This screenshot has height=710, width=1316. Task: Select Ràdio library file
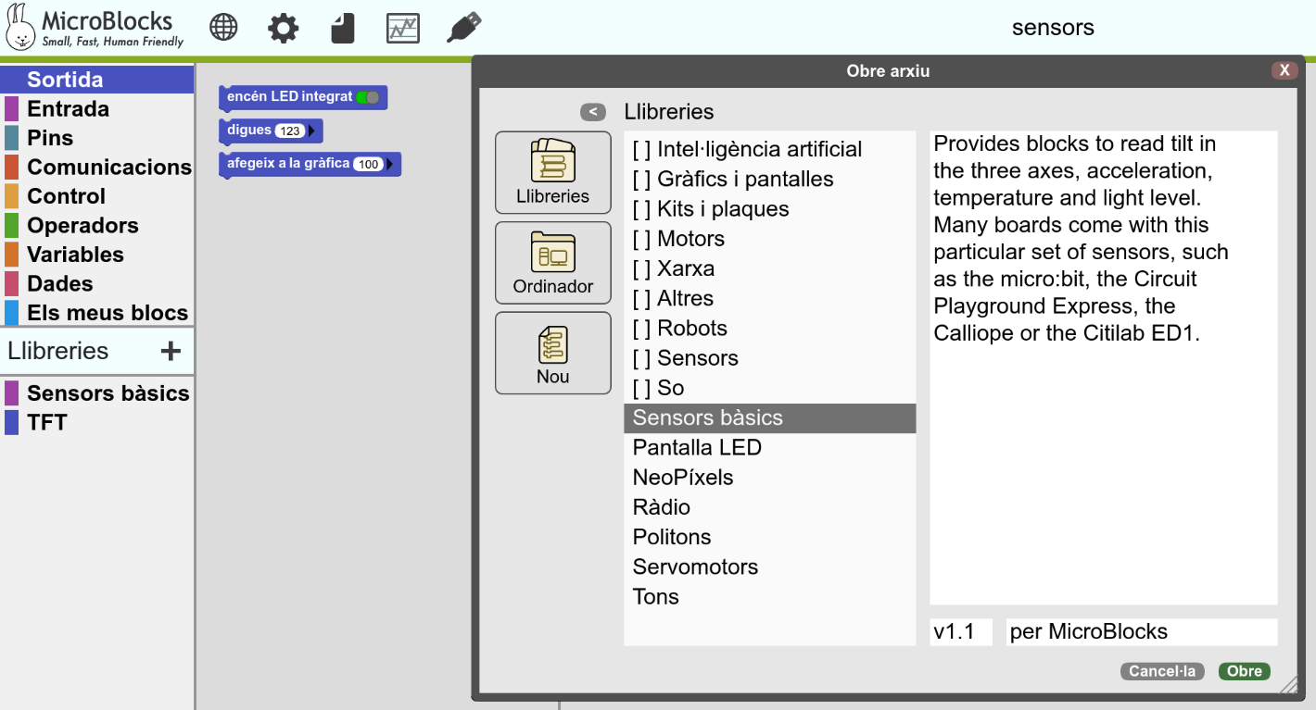click(769, 506)
